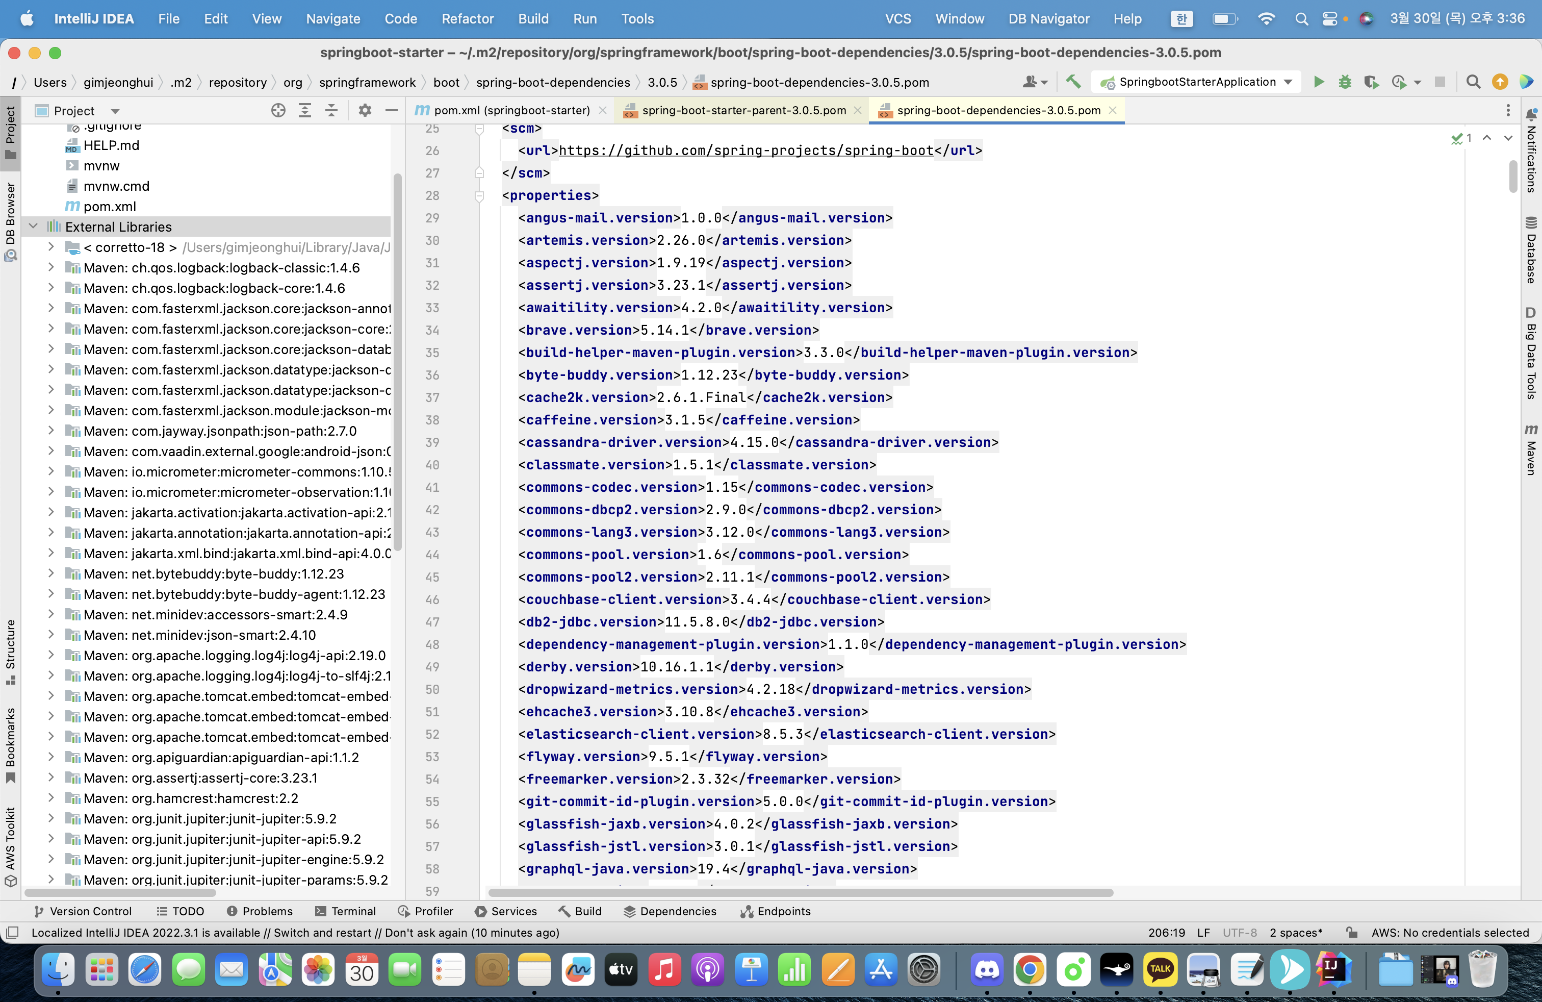Select pom.xml in the Project tree
1542x1002 pixels.
[110, 206]
